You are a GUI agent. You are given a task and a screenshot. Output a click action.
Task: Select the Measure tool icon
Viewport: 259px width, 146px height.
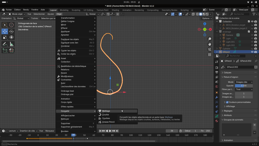(x=11, y=44)
